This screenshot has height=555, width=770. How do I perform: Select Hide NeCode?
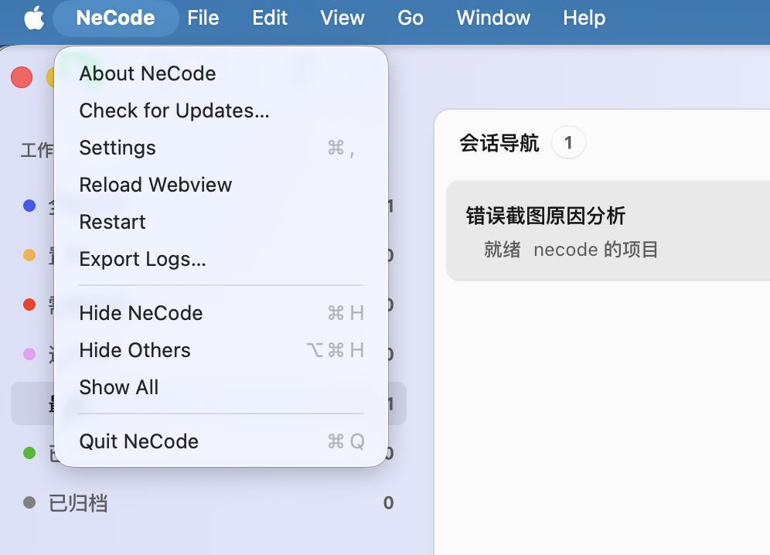[x=221, y=313]
